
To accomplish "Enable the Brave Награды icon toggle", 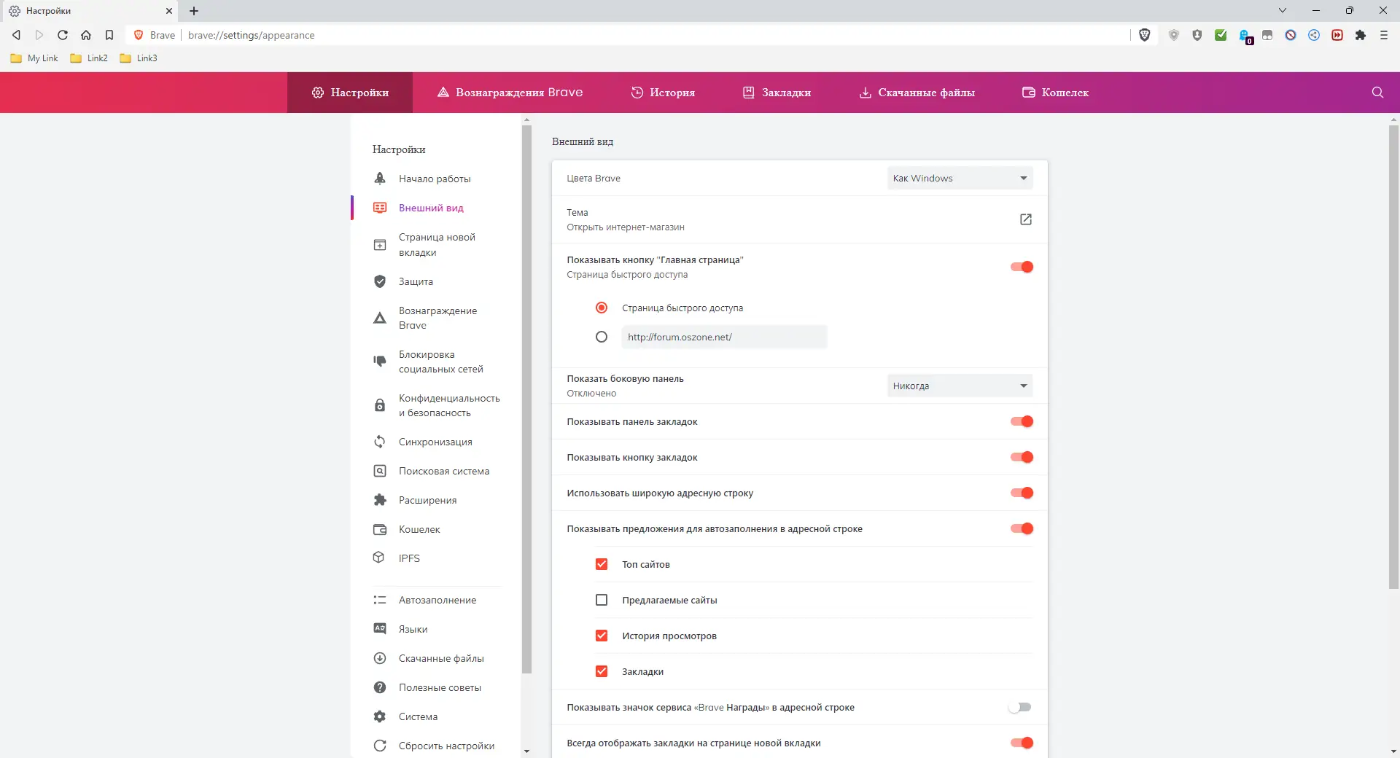I will point(1020,707).
